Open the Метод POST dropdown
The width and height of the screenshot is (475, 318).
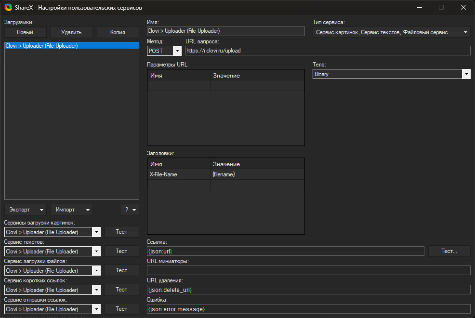pos(164,51)
